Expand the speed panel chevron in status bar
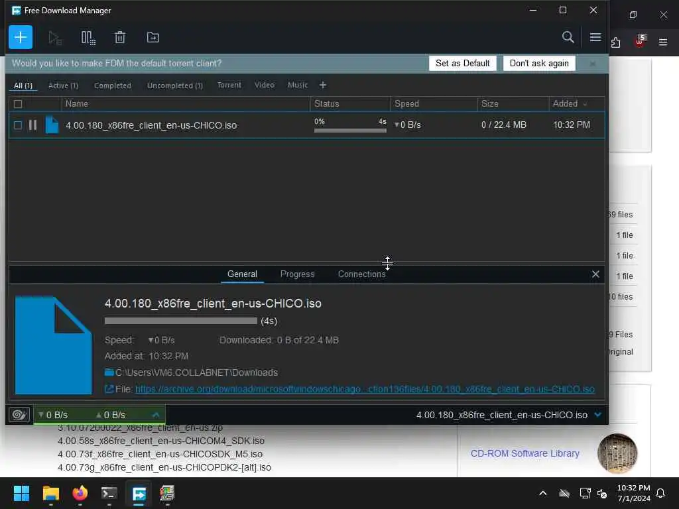 pyautogui.click(x=156, y=415)
